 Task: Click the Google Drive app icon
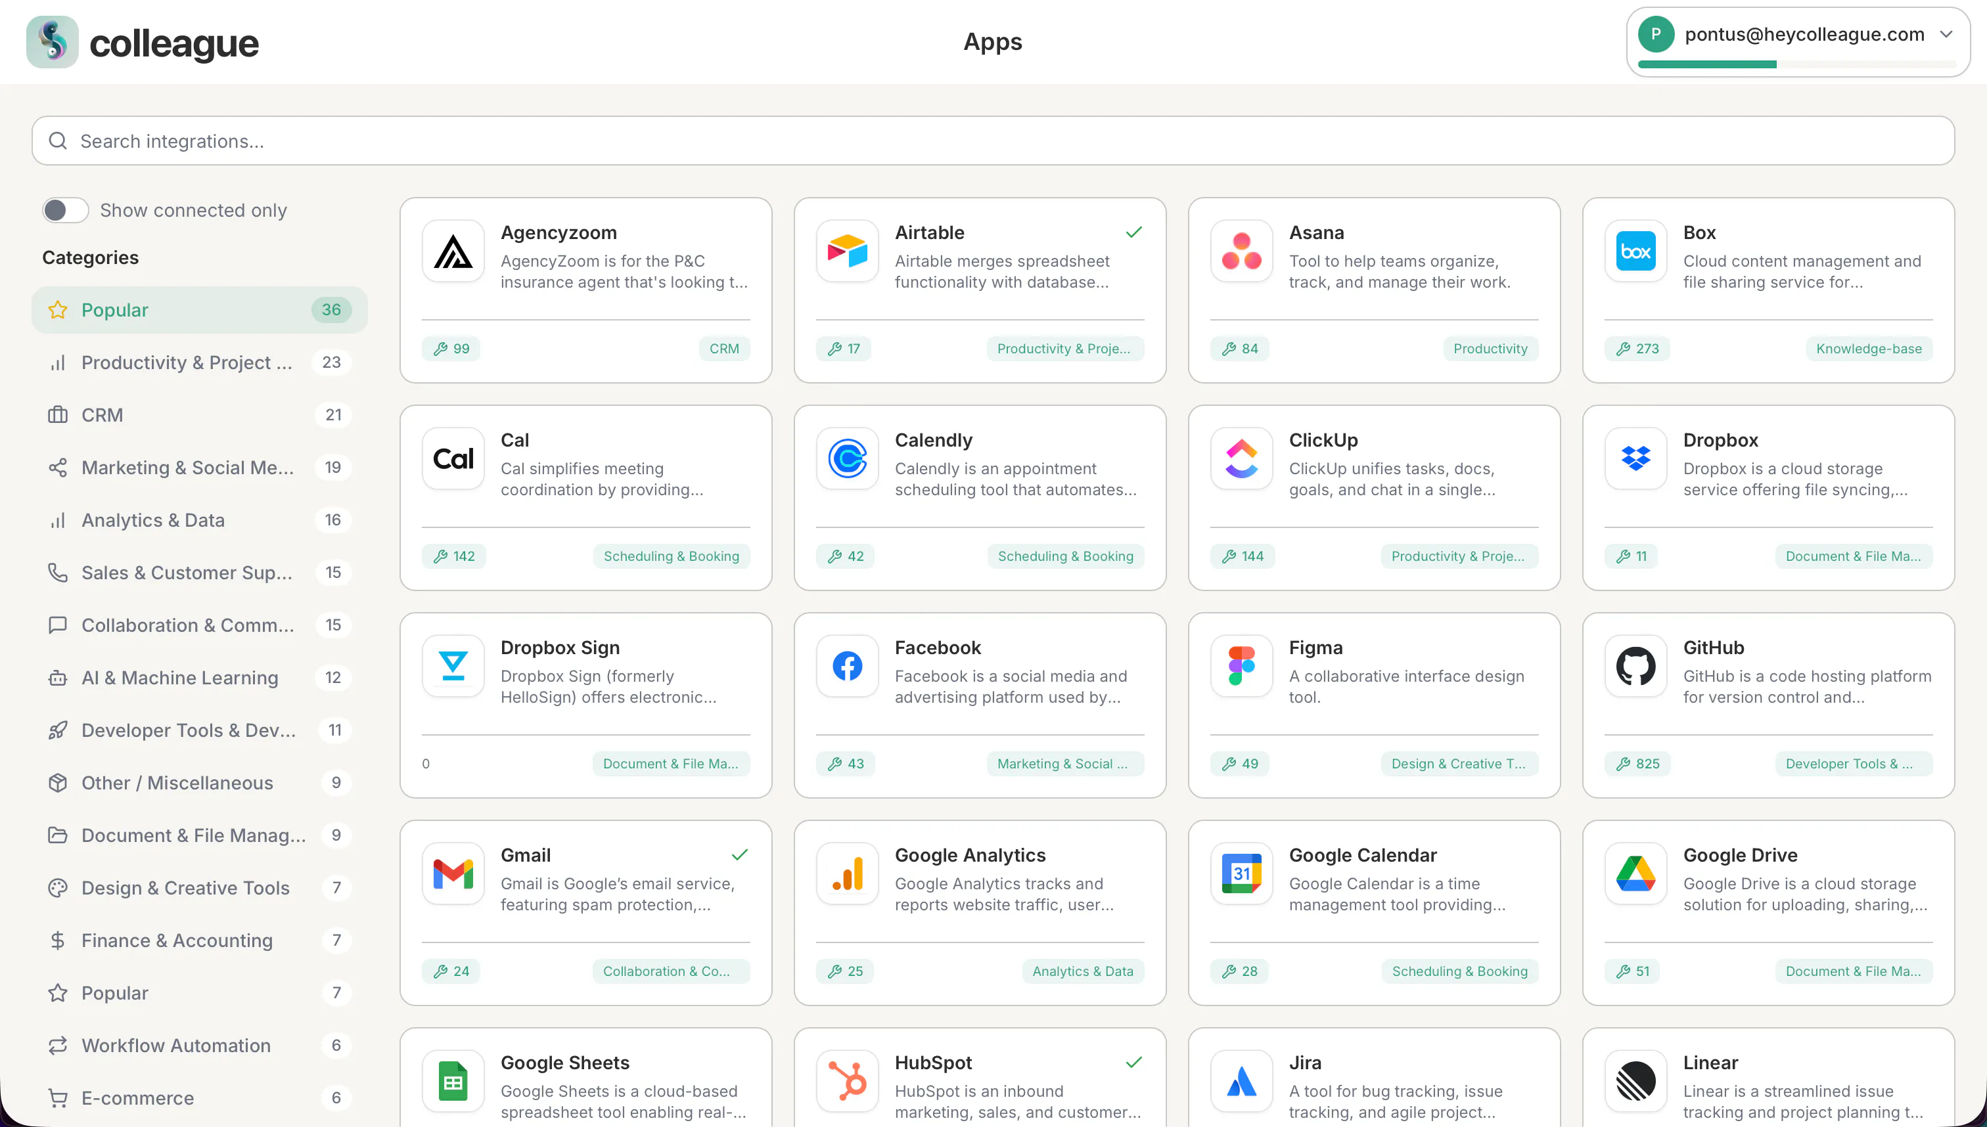1635,873
